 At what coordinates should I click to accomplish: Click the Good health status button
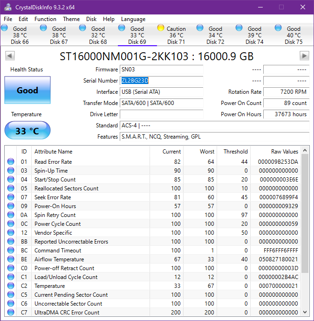coord(27,90)
